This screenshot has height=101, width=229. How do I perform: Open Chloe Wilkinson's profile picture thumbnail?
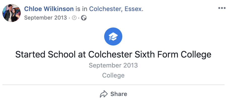(x=12, y=13)
